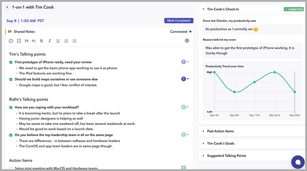Click the Shared Notes people icon

[10, 31]
